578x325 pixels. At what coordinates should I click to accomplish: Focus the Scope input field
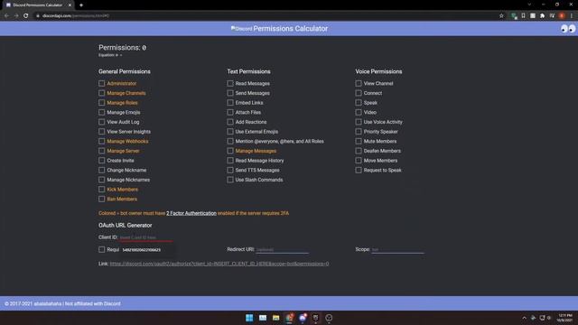click(397, 250)
